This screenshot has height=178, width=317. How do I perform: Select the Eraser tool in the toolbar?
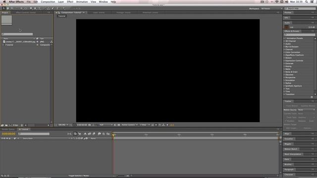[53, 8]
